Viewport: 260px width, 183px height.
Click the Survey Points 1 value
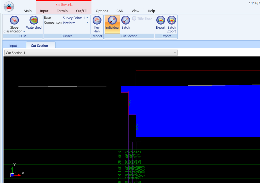coord(74,18)
